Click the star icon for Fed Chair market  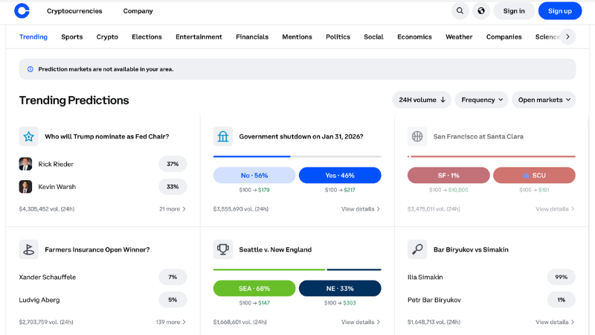[x=28, y=136]
